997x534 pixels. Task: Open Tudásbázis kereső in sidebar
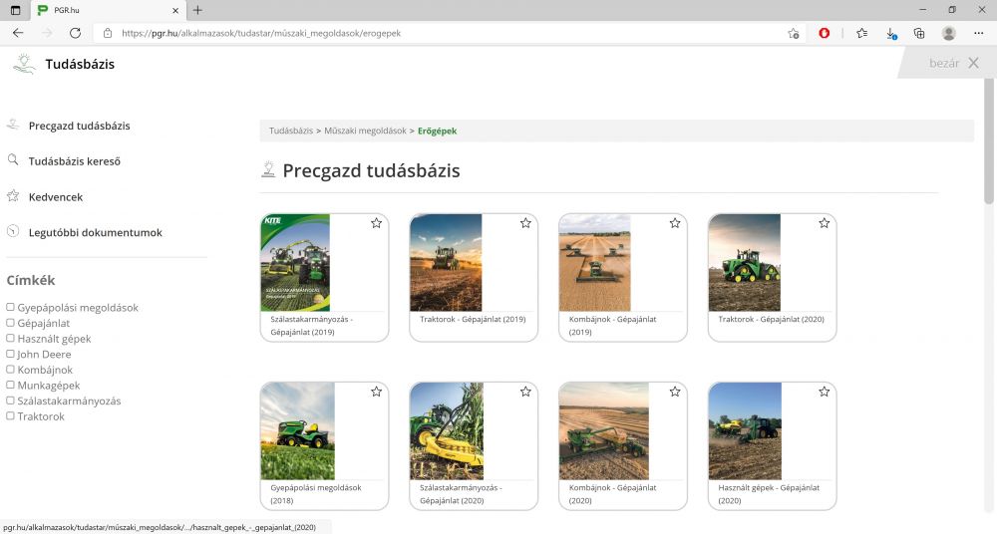pos(75,161)
